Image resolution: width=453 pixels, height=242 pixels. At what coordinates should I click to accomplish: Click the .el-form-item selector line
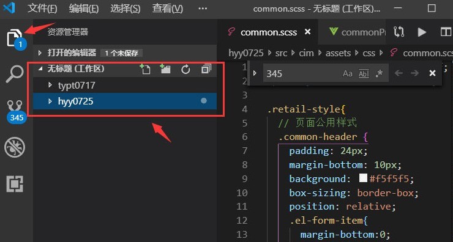tap(329, 221)
